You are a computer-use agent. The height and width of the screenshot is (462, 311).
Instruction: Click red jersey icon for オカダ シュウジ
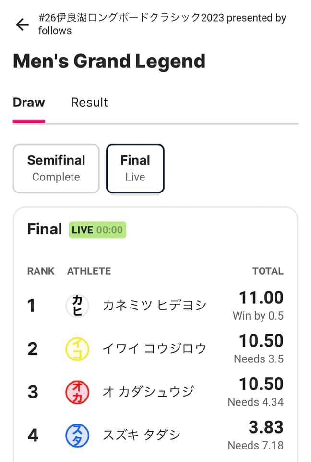[77, 392]
